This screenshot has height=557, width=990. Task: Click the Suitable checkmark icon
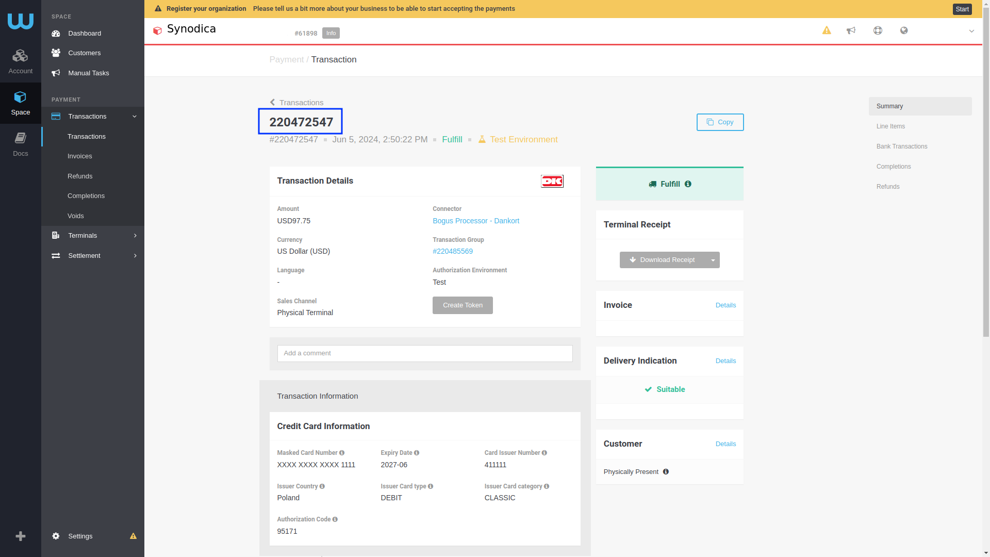coord(648,389)
